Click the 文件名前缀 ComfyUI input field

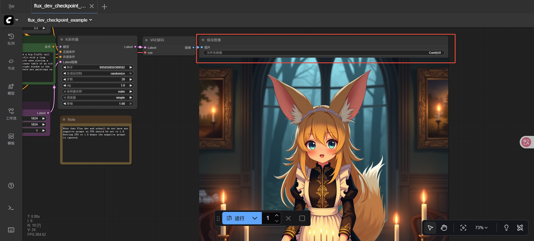pyautogui.click(x=324, y=53)
